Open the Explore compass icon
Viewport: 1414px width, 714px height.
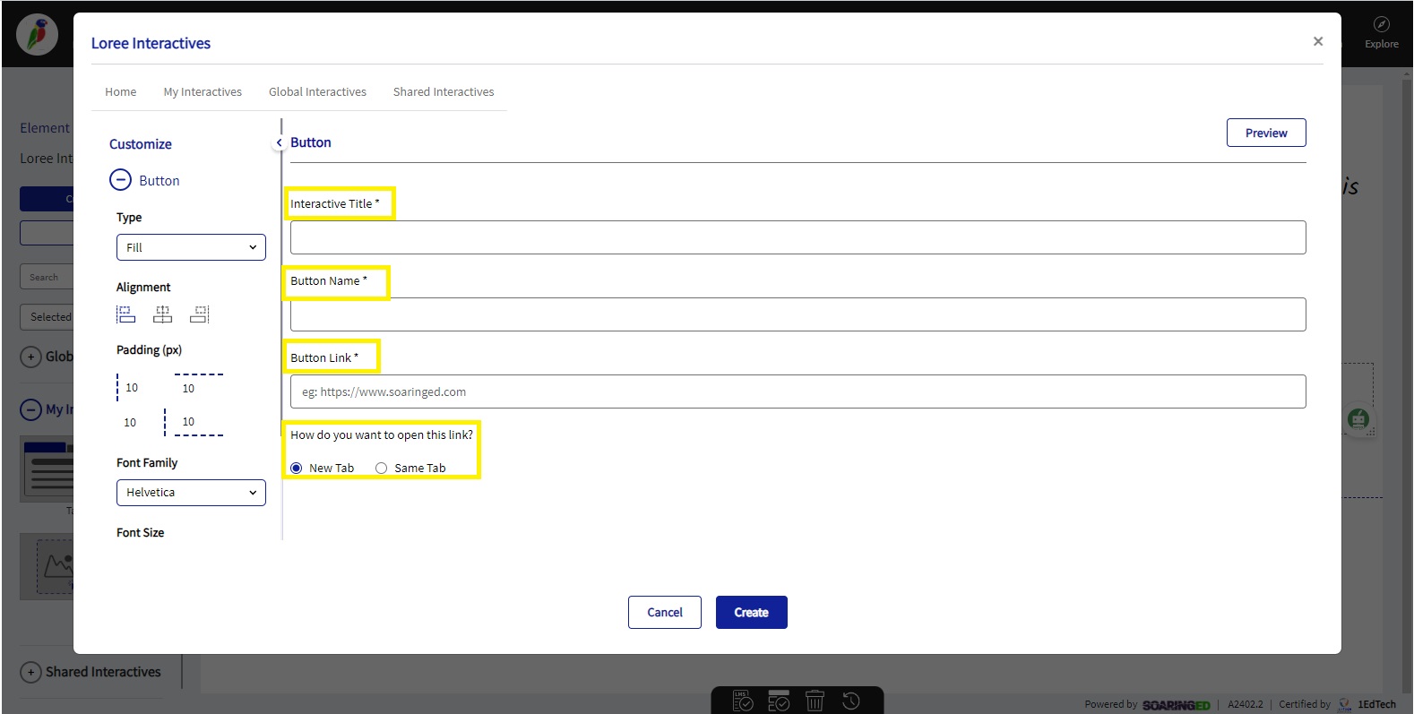click(1381, 25)
